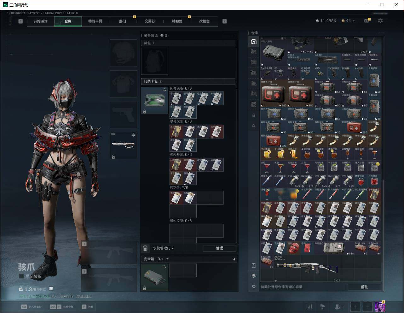Click the locked storage box padlock icon
The image size is (404, 313).
[254, 115]
